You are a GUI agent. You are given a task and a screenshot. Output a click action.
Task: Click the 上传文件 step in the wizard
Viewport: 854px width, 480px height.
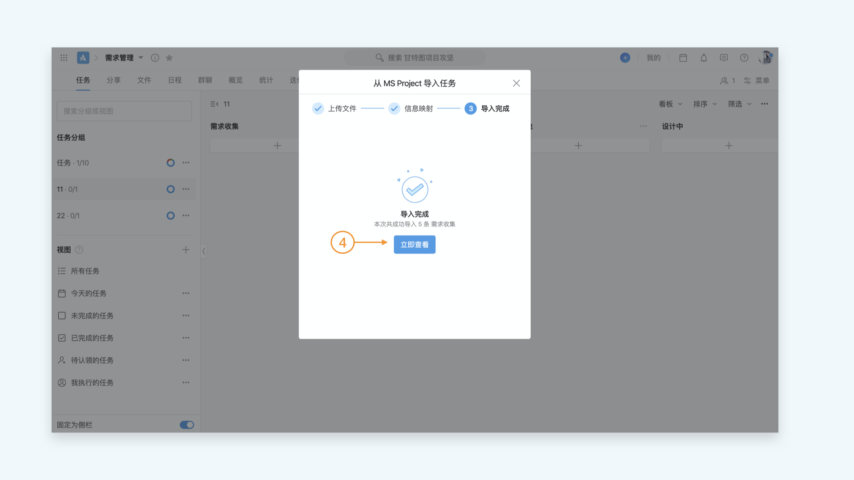pyautogui.click(x=334, y=108)
